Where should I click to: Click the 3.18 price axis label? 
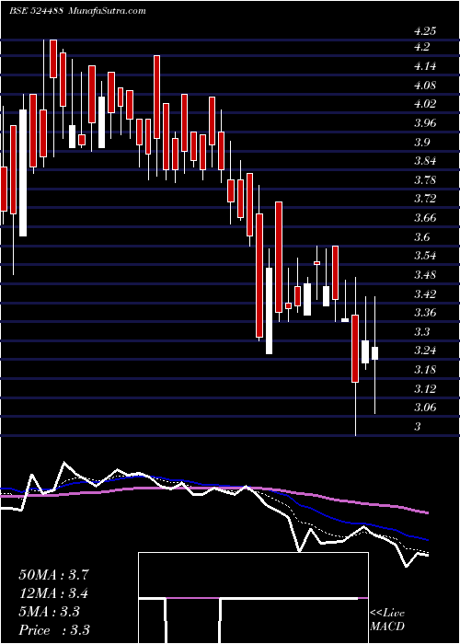425,369
